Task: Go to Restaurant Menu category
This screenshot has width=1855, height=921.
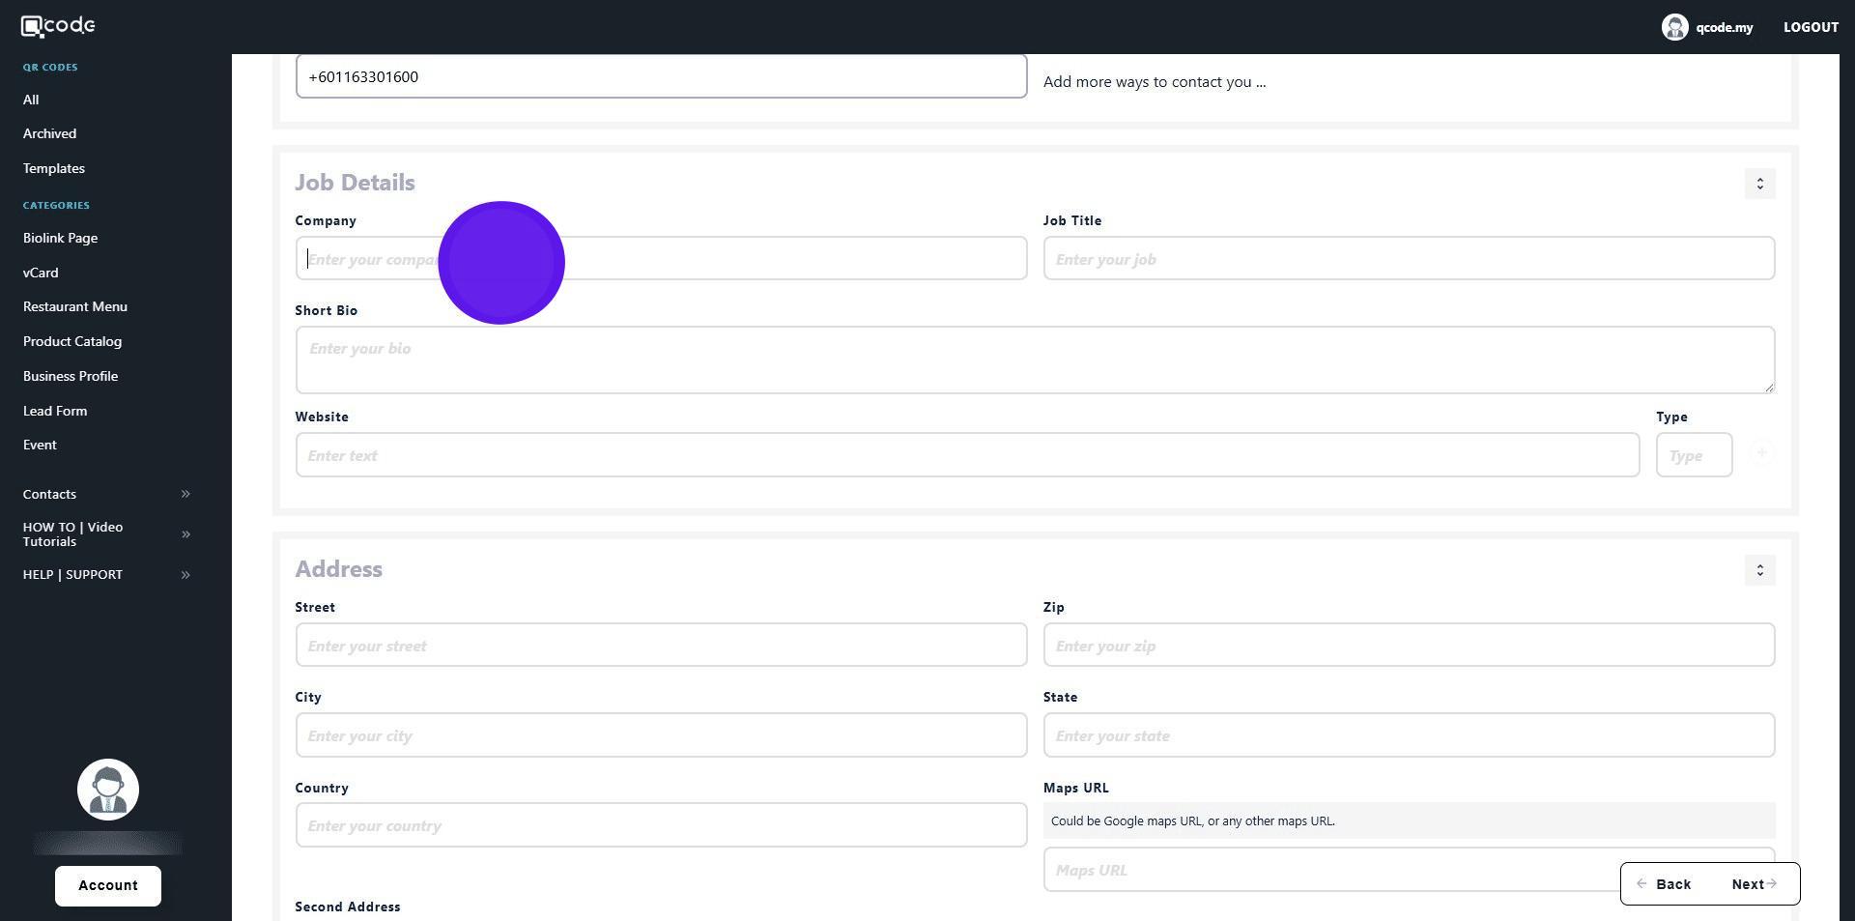Action: 75,306
